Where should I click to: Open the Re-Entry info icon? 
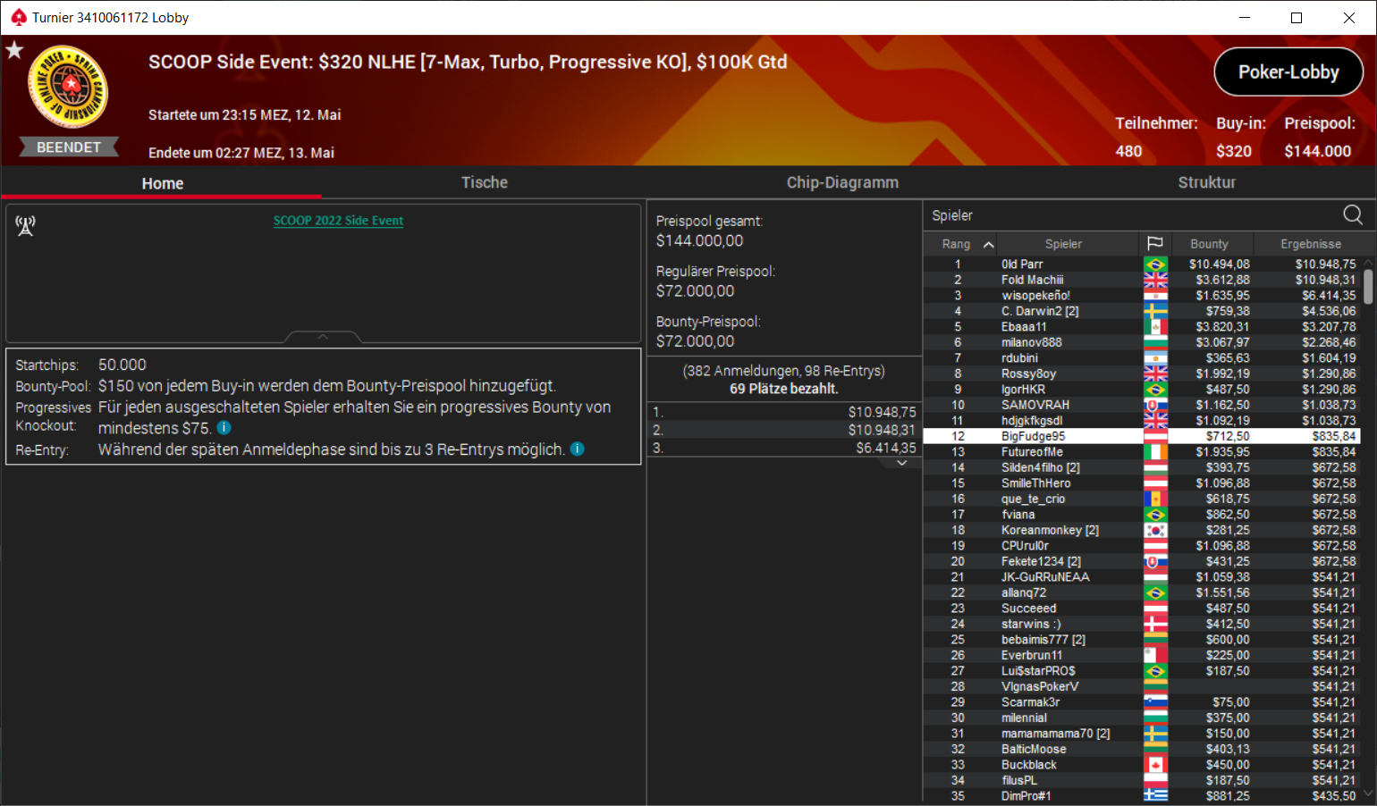point(578,449)
